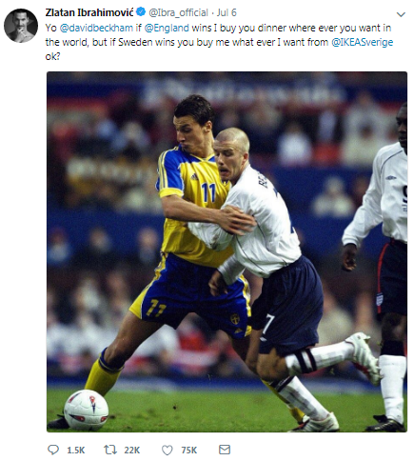The width and height of the screenshot is (414, 461).
Task: Click the tweet text starting with Yo
Action: pyautogui.click(x=219, y=42)
